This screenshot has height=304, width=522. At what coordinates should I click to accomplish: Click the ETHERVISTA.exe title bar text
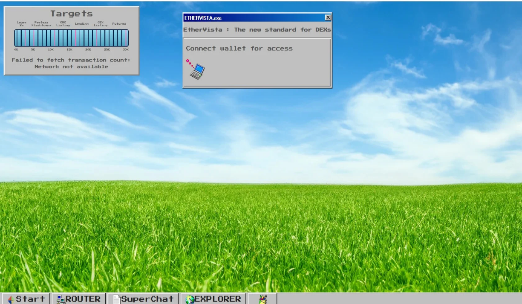click(x=203, y=18)
